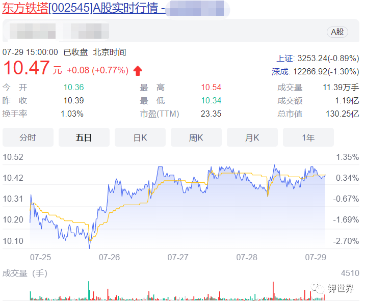Click the 0.34% percent axis label
The width and height of the screenshot is (365, 304).
click(347, 178)
